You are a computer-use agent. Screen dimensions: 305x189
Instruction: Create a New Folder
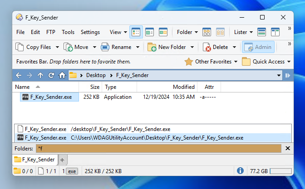click(167, 47)
